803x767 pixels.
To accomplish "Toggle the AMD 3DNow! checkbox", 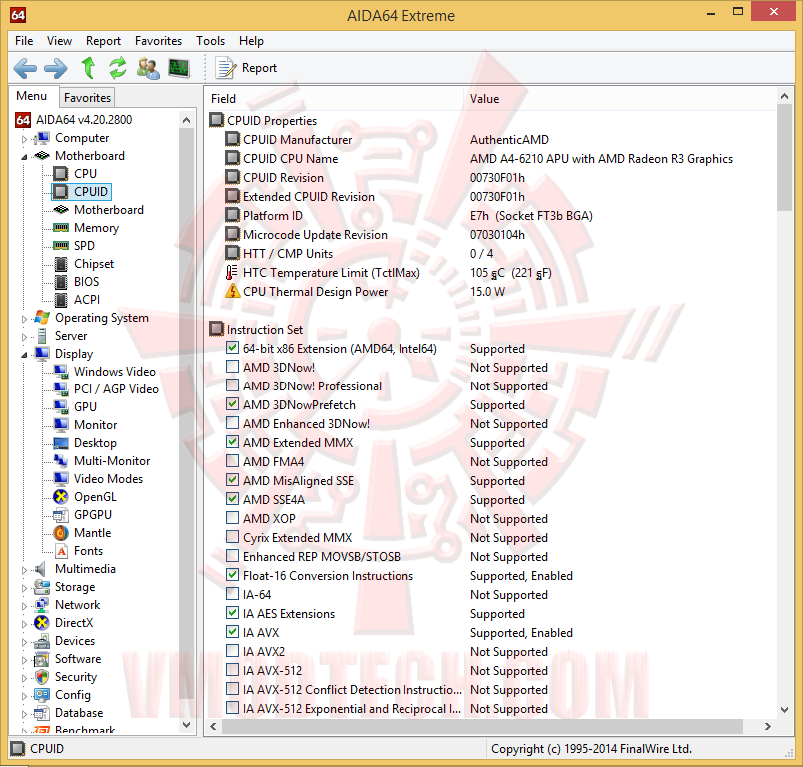I will [x=232, y=367].
